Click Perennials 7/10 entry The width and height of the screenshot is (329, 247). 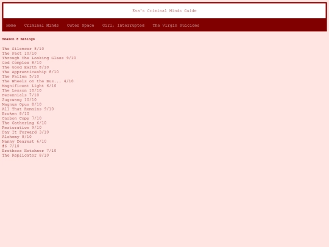pyautogui.click(x=21, y=95)
